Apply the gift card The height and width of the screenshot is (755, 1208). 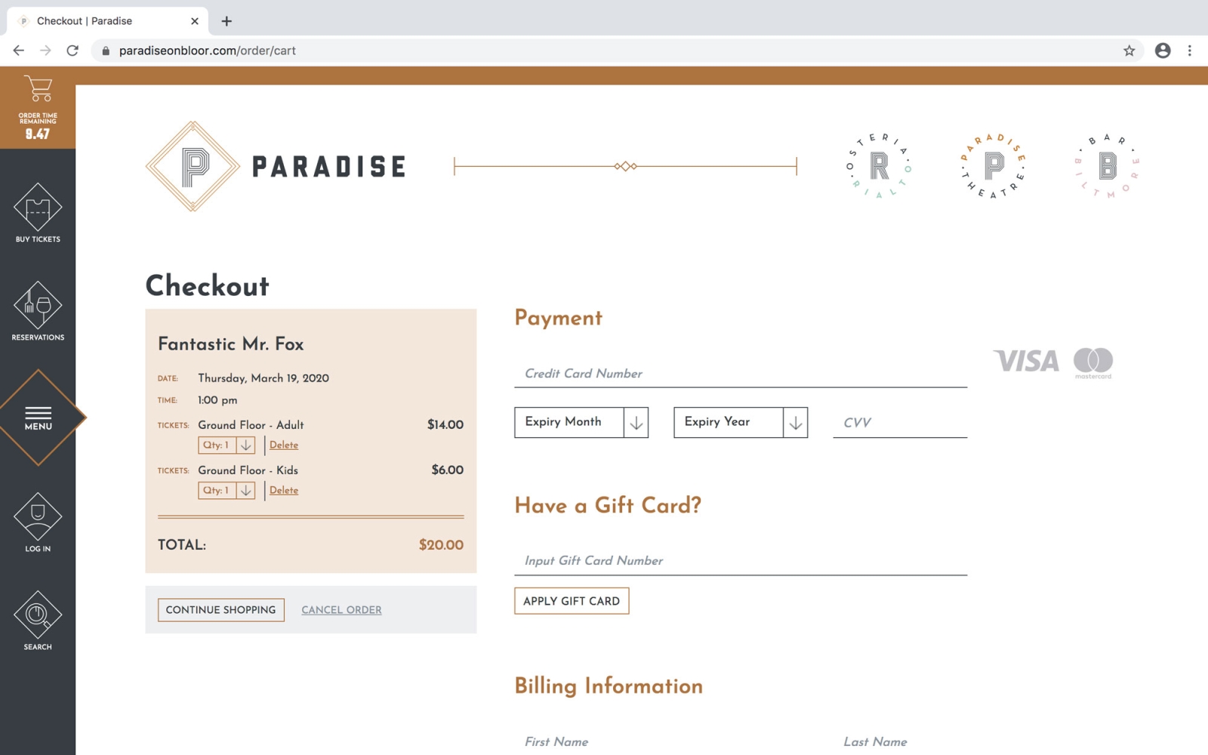click(x=572, y=601)
